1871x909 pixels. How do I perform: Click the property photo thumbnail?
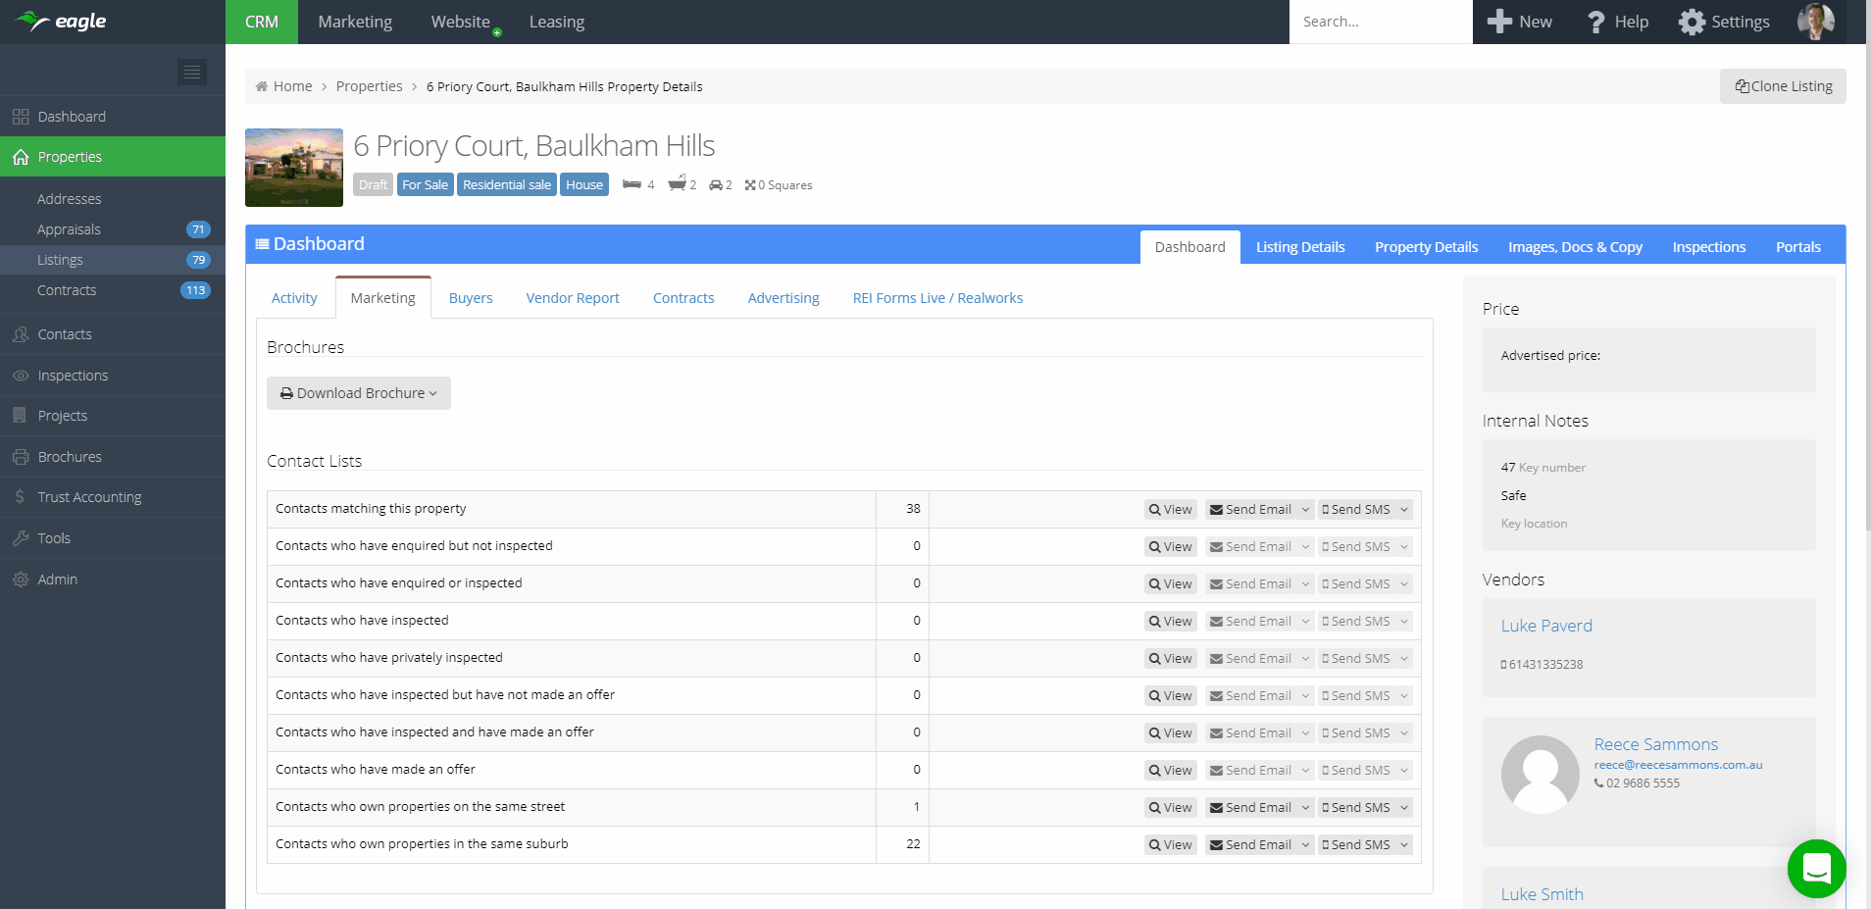coord(294,168)
